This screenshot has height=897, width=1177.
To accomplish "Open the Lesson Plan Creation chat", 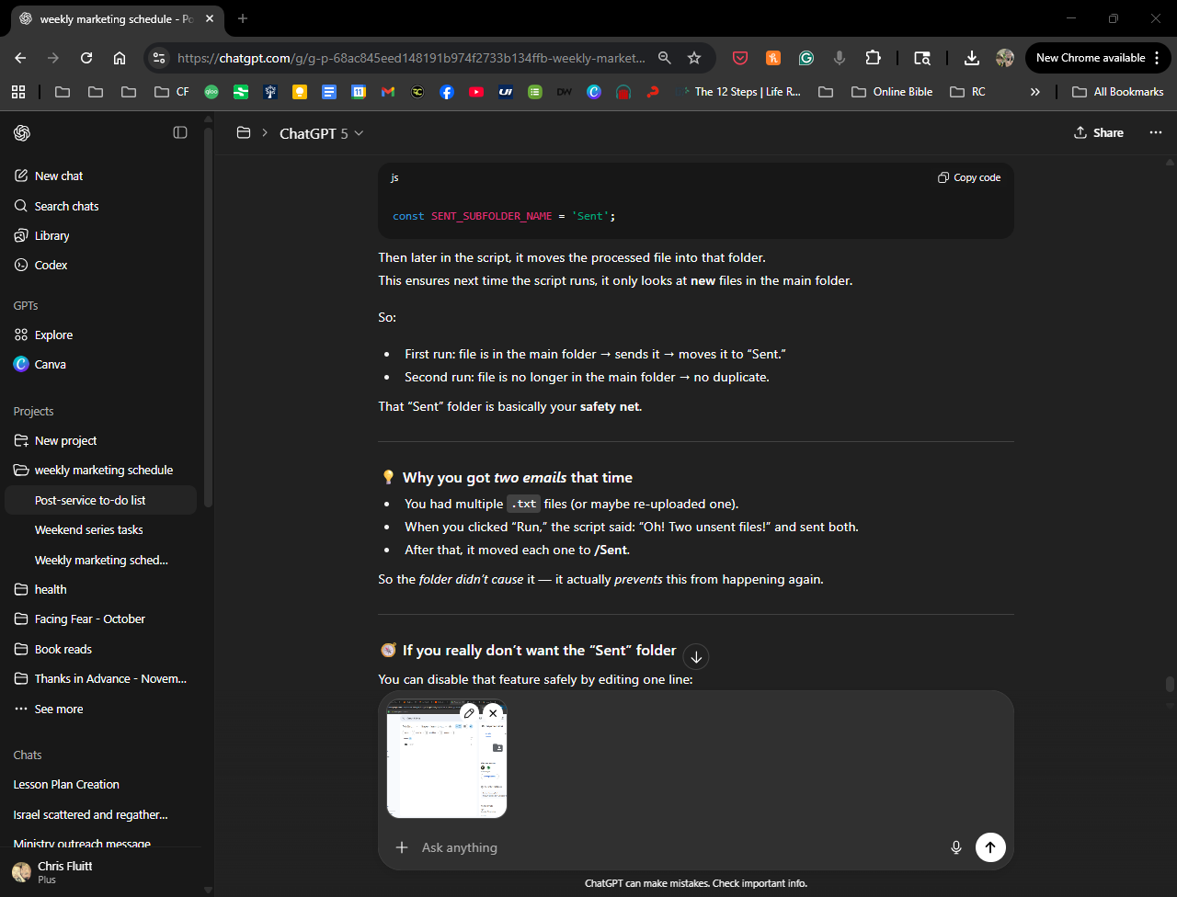I will (66, 784).
